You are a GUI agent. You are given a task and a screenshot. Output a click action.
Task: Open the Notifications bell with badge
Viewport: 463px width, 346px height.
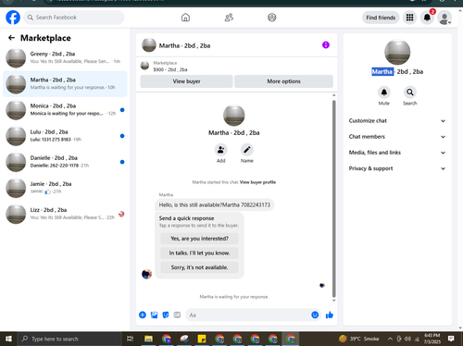(427, 18)
